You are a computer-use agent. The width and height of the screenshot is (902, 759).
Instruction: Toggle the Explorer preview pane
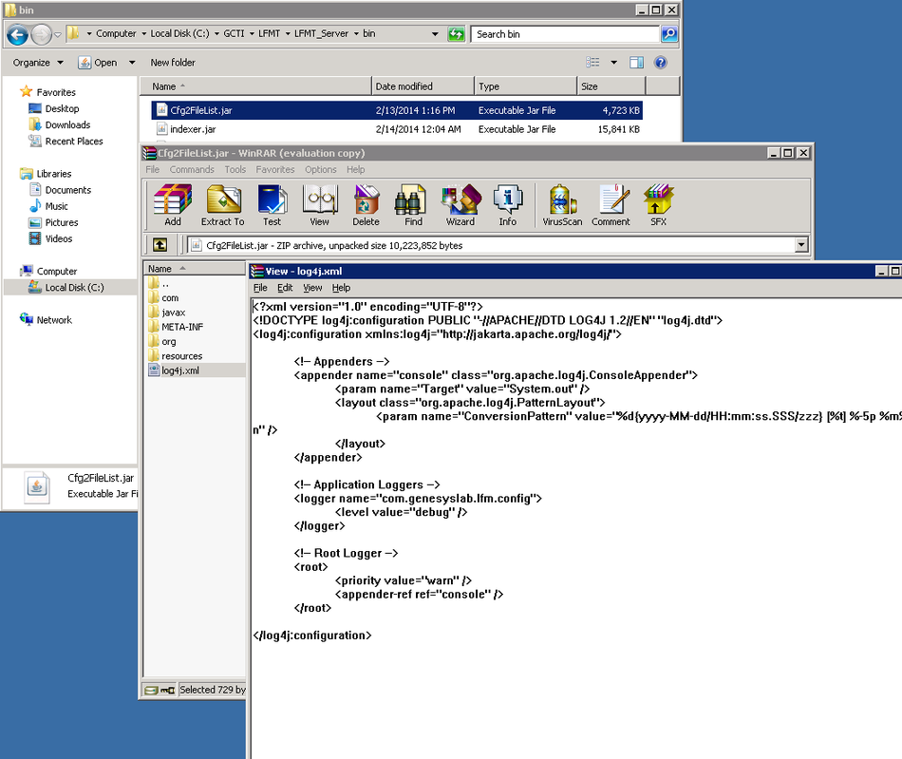[636, 62]
